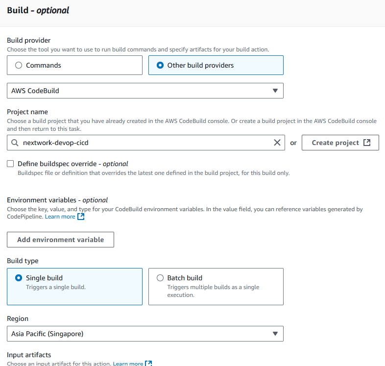This screenshot has width=385, height=366.
Task: Expand the Asia Pacific (Singapore) region dropdown
Action: pyautogui.click(x=145, y=334)
